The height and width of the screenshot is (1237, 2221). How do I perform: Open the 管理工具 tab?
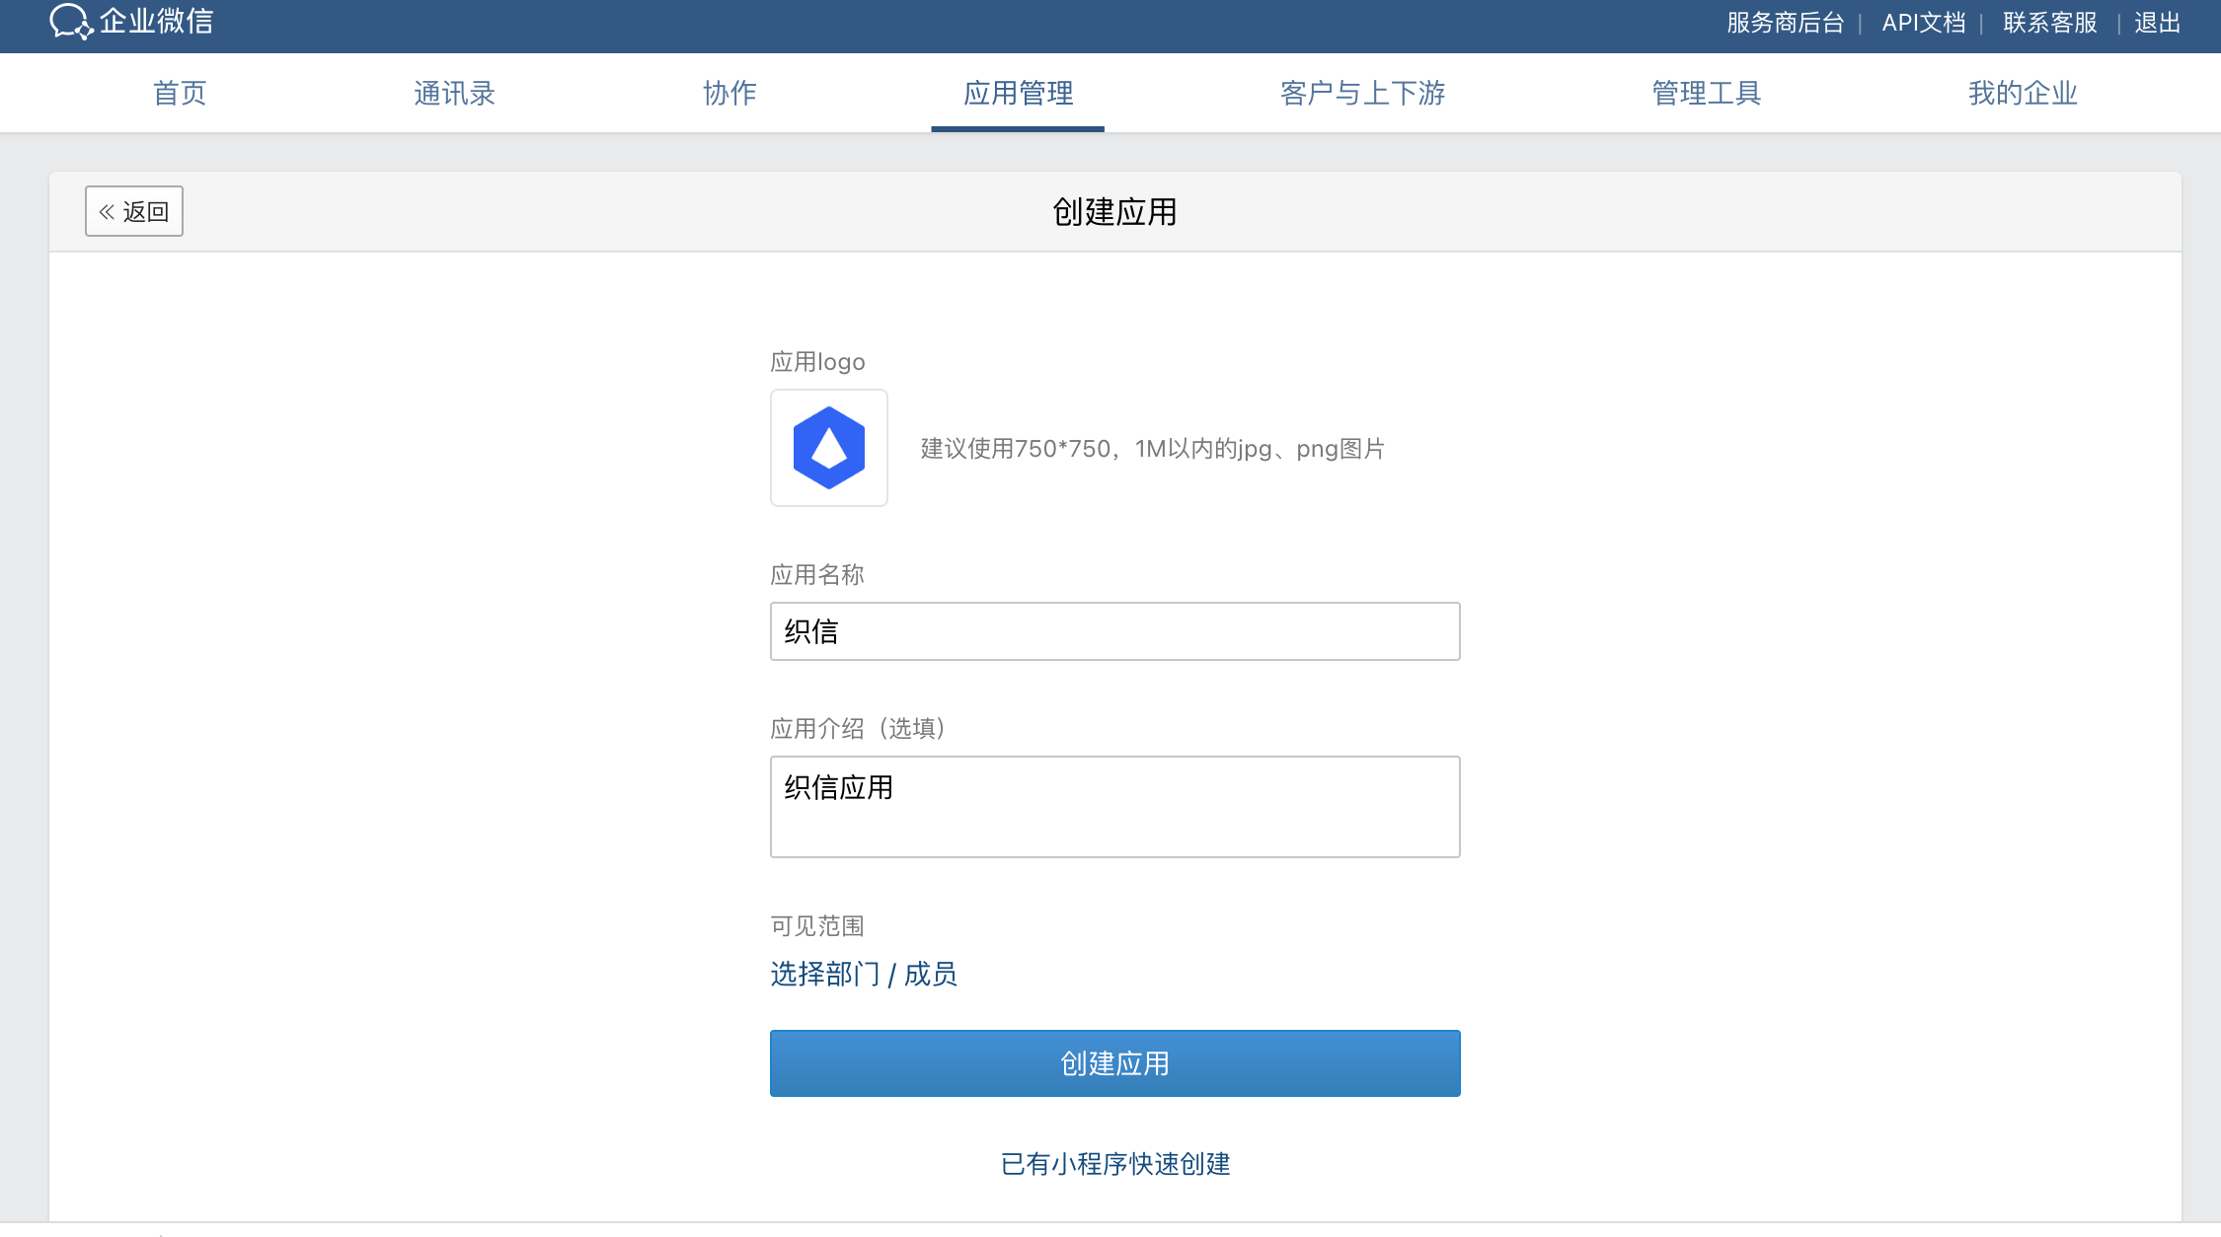(x=1707, y=93)
